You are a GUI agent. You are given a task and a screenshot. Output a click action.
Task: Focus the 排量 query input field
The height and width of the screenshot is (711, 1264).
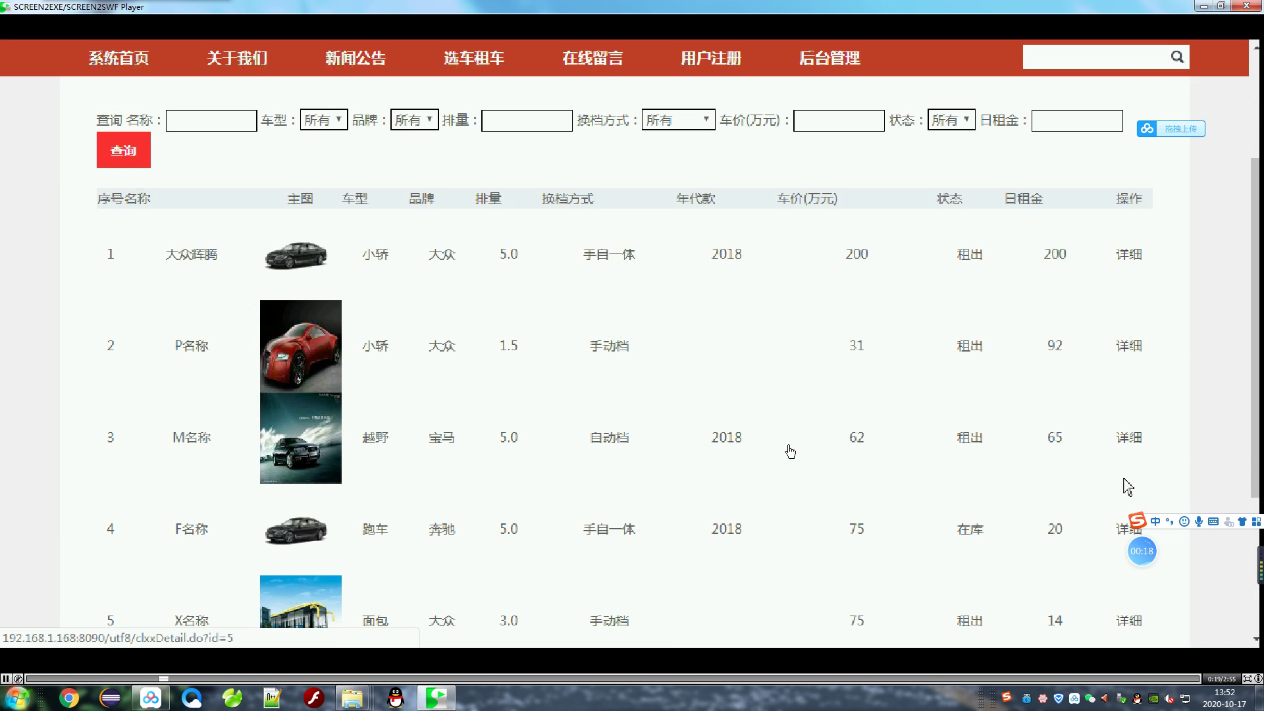pos(527,120)
